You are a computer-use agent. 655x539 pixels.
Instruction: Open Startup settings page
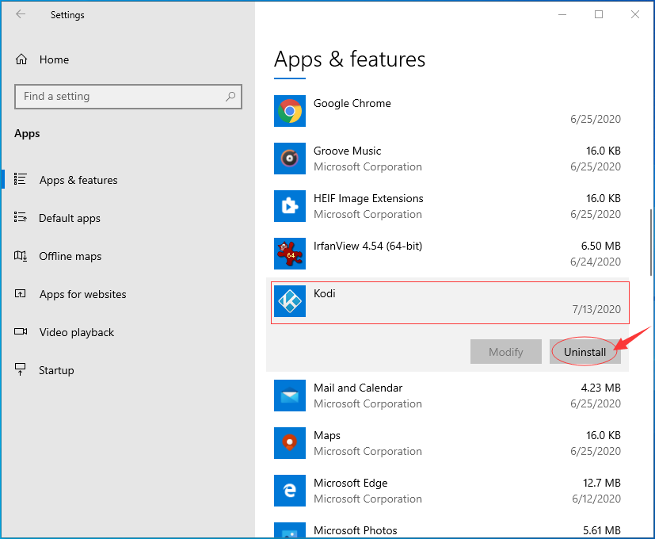coord(56,370)
